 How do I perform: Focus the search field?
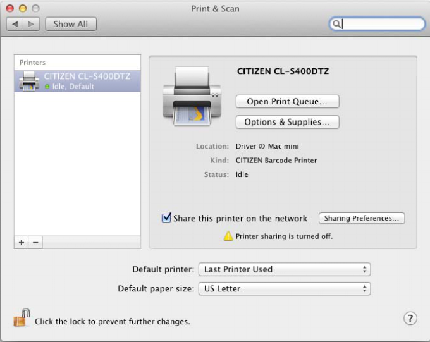[377, 24]
